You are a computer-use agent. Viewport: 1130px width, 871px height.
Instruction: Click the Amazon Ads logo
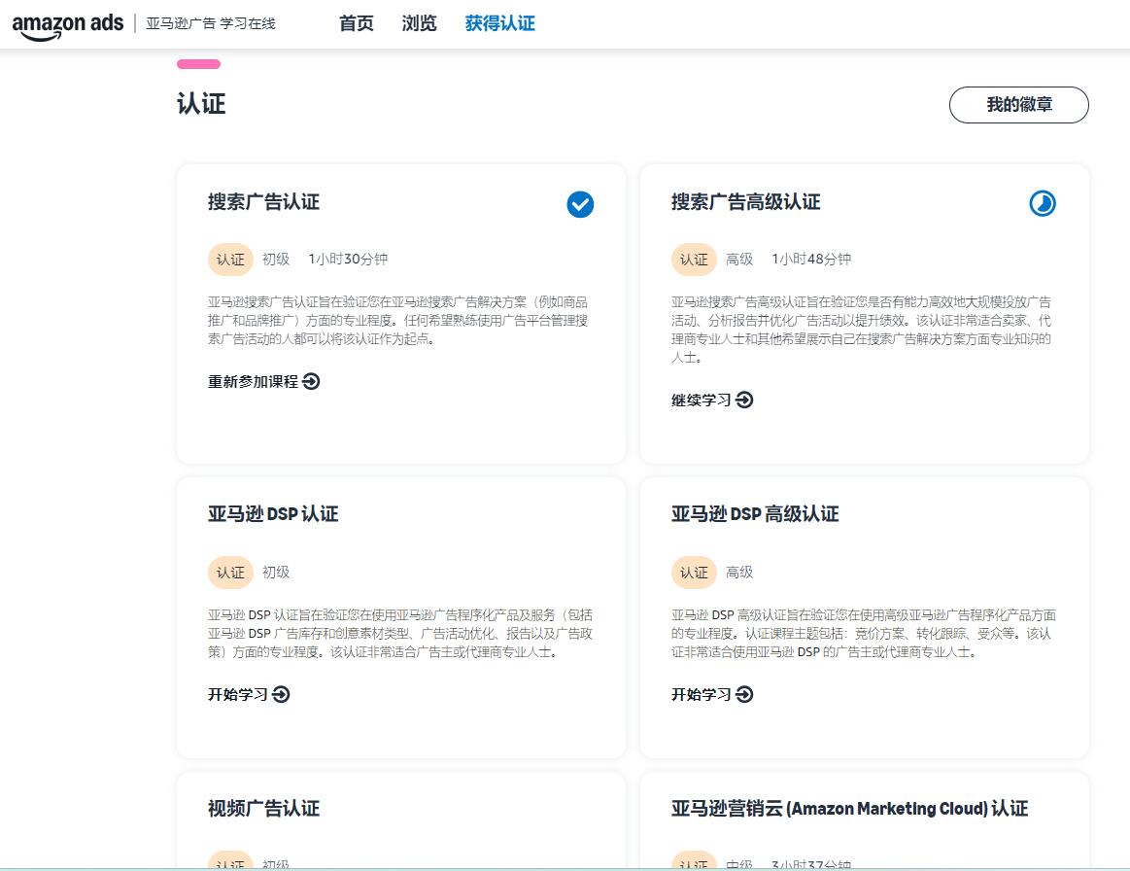coord(68,26)
